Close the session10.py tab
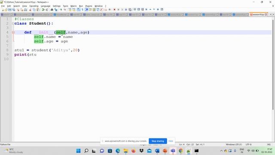Viewport: 275px width, 155px height. point(266,15)
